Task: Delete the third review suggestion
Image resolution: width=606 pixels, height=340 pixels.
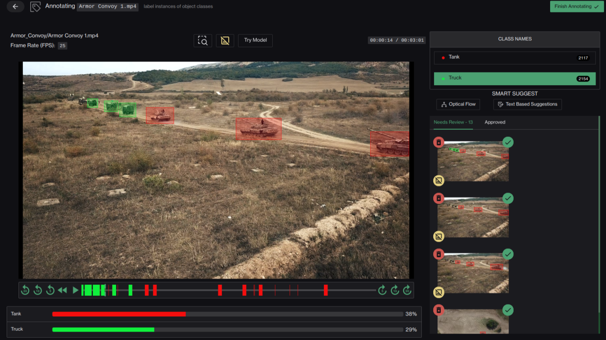Action: [x=439, y=254]
